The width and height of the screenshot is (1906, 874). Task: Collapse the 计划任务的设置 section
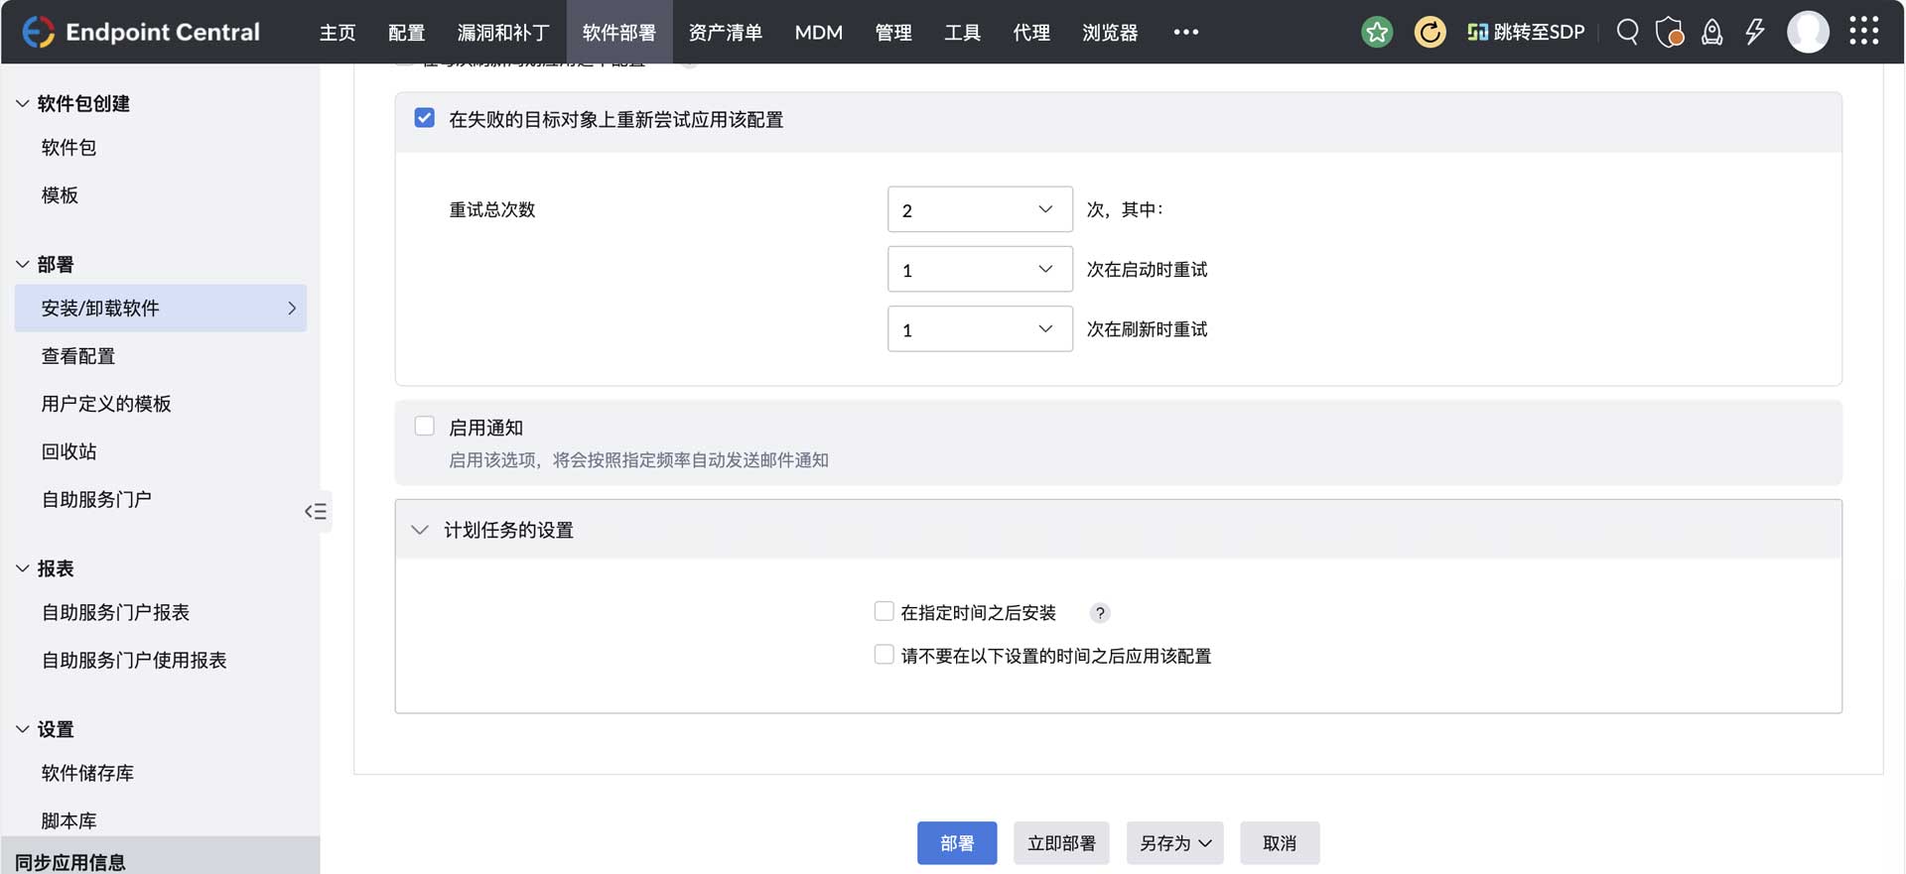coord(420,530)
